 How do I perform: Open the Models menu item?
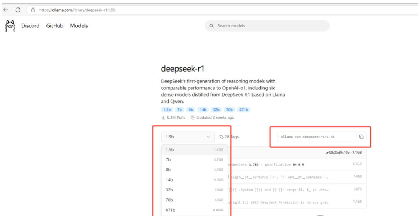coord(79,26)
